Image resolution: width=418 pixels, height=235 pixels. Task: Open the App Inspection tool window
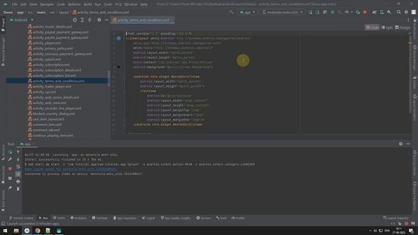pyautogui.click(x=125, y=218)
